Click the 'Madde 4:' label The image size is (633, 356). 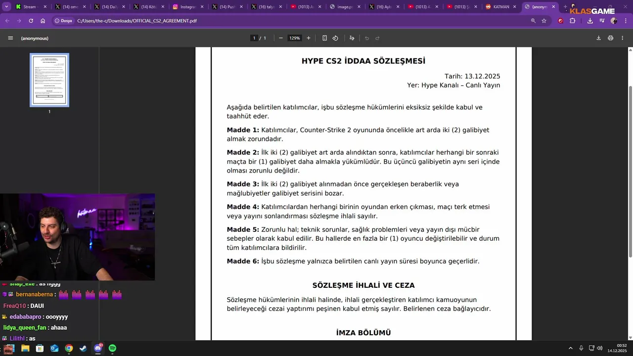tap(243, 207)
